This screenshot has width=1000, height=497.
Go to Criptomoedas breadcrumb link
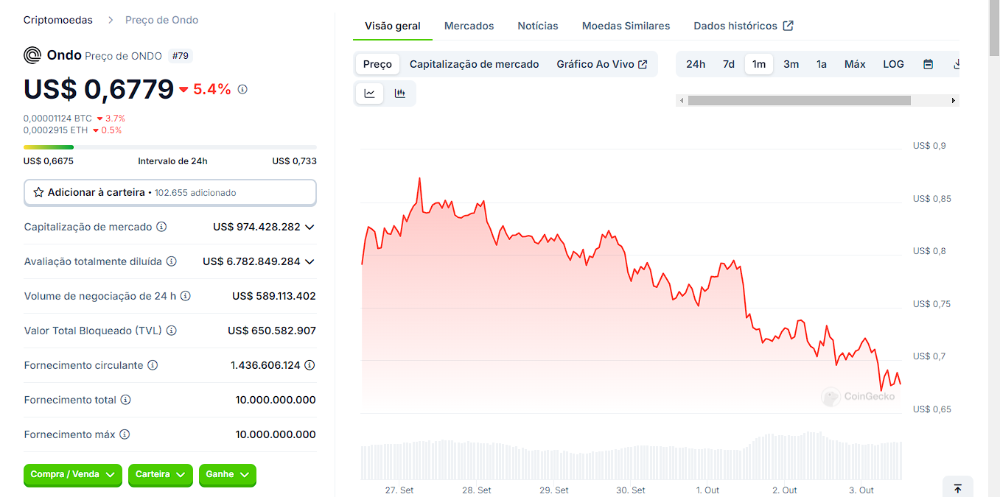[58, 20]
